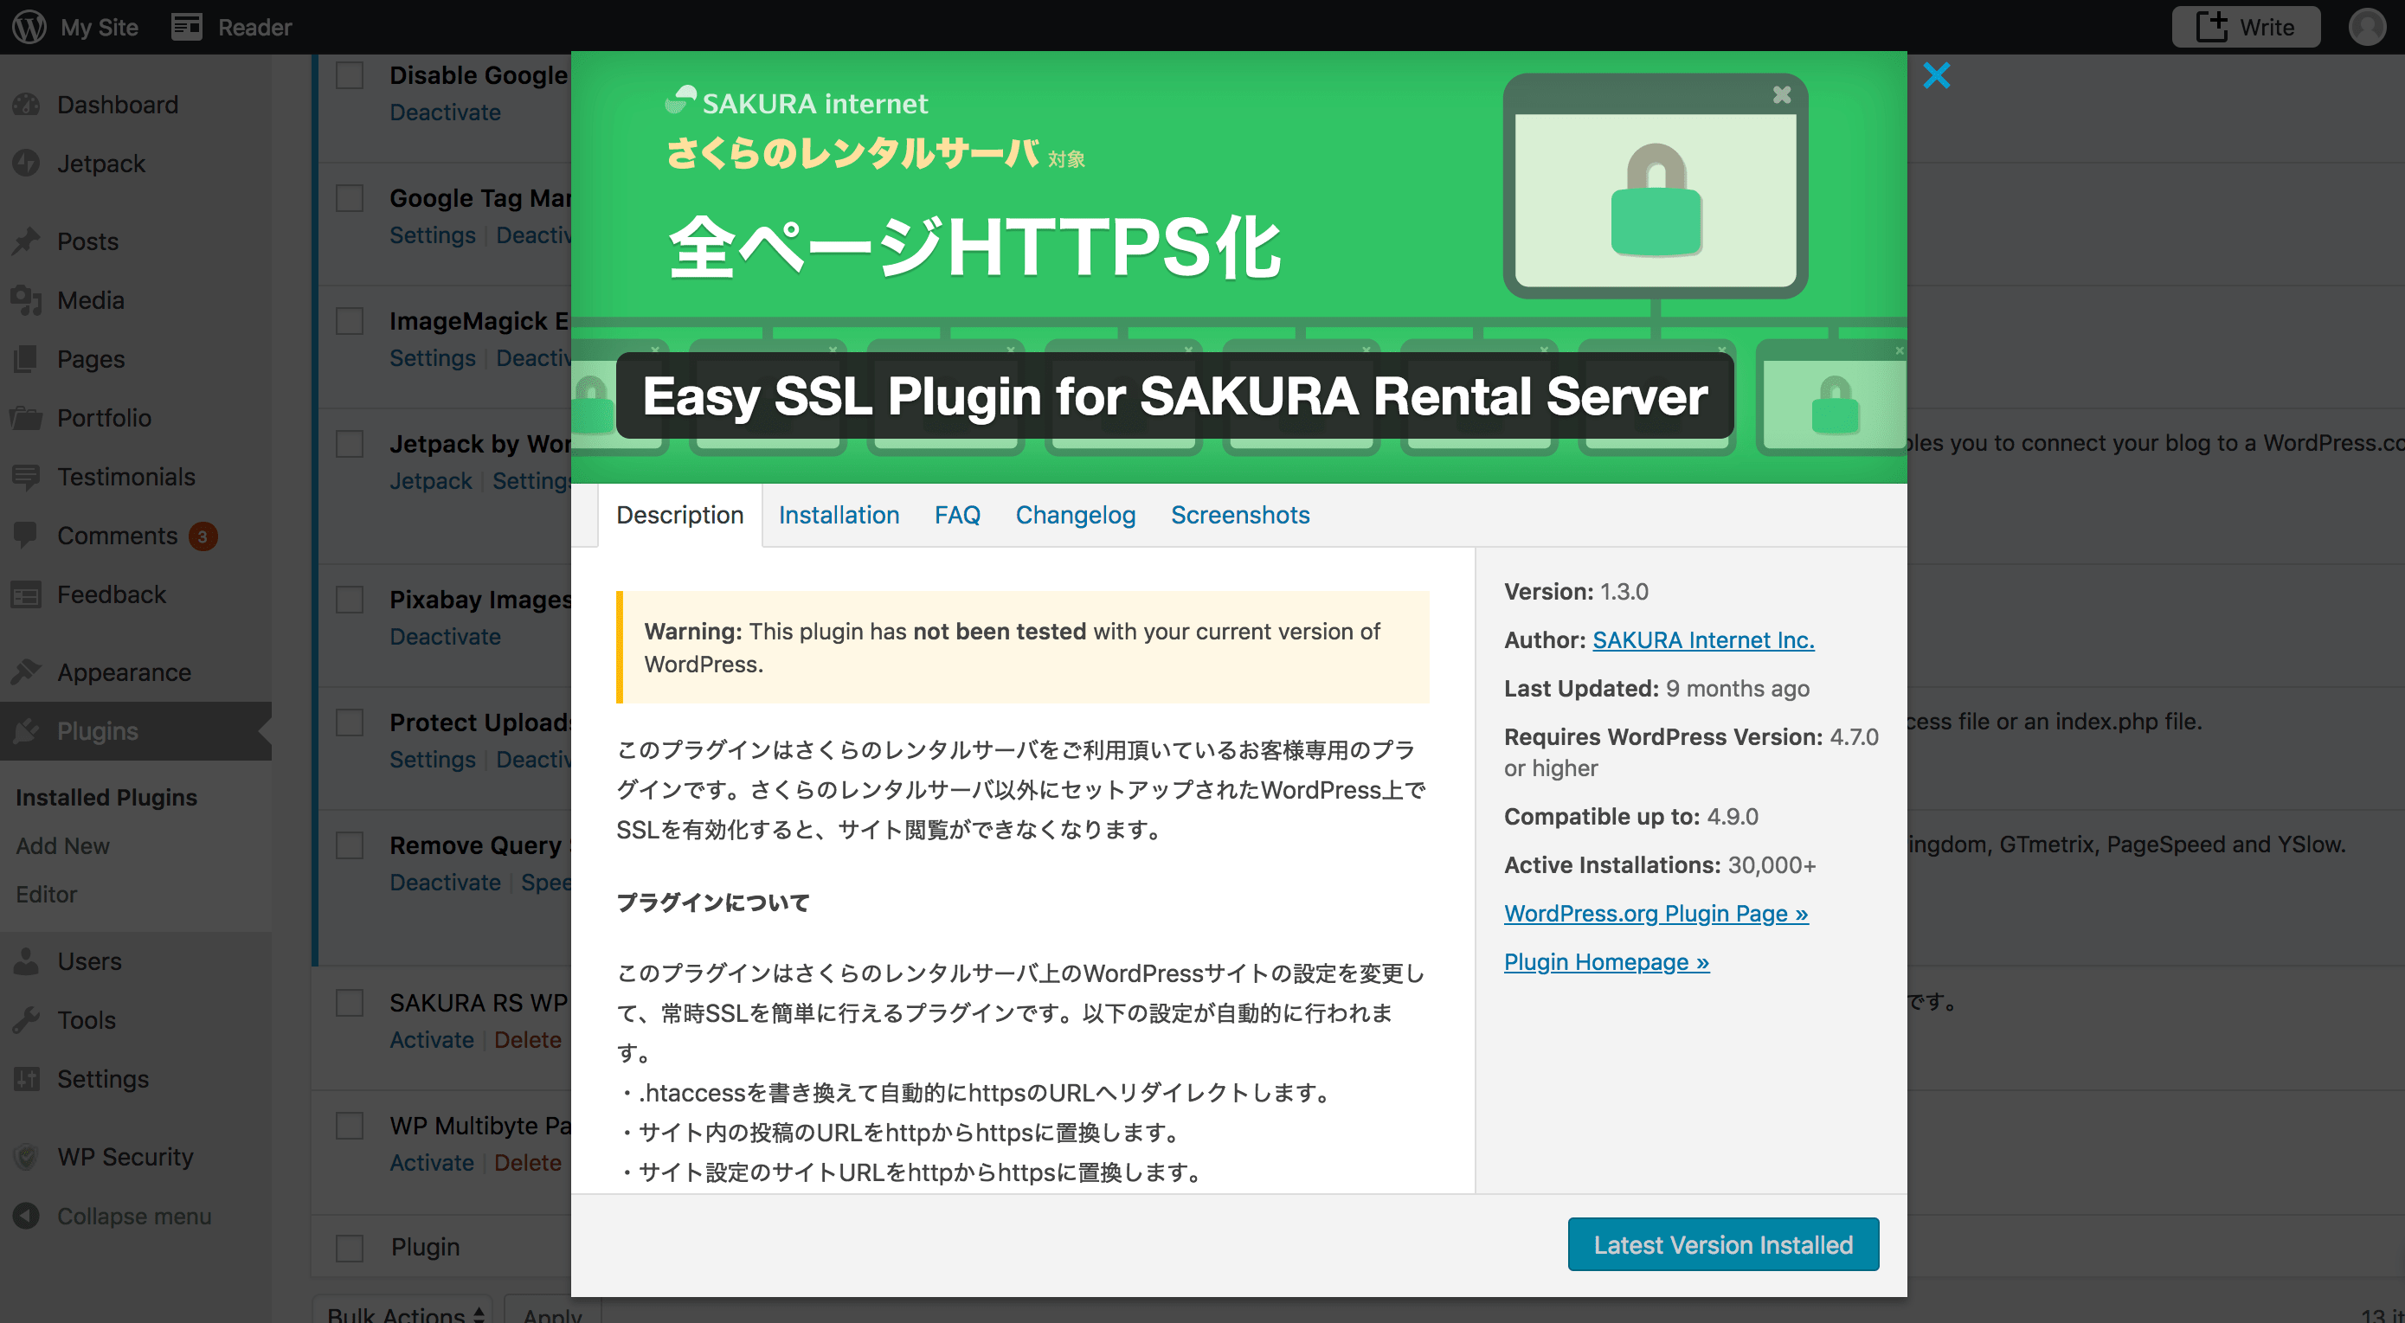
Task: Click the Jetpack sidebar icon
Action: (26, 164)
